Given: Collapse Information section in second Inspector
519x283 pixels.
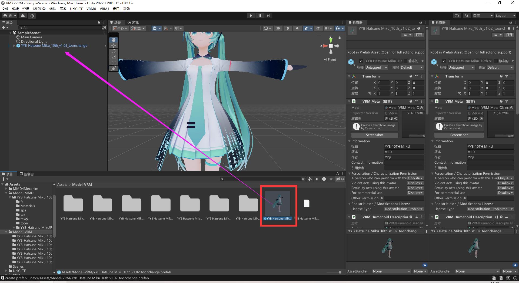Looking at the screenshot, I should coord(432,141).
